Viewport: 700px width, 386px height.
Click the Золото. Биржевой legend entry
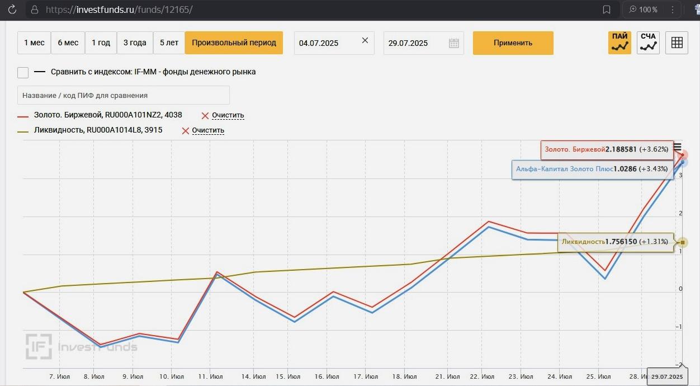tap(108, 115)
